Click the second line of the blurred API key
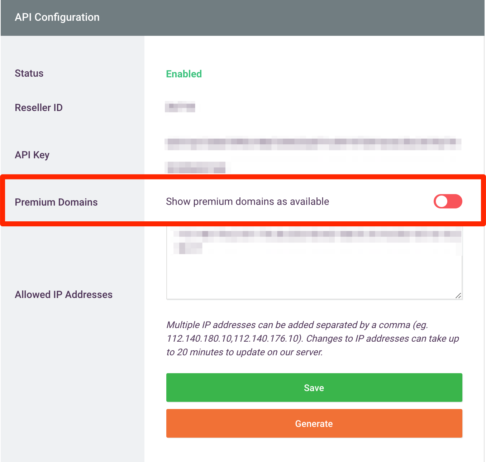Screen dimensions: 486x462 point(196,167)
